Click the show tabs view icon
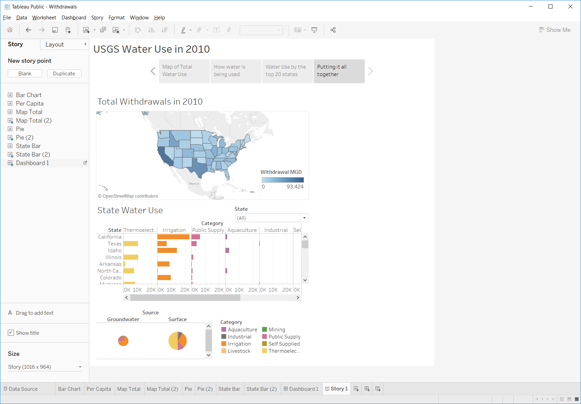The width and height of the screenshot is (581, 404). 577,399
